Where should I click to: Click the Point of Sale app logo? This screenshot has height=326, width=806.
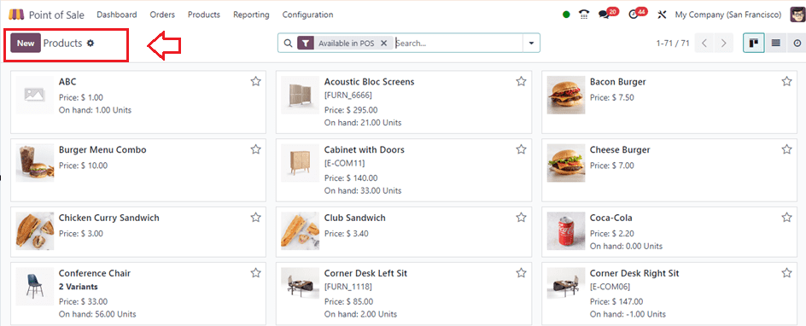[x=16, y=15]
